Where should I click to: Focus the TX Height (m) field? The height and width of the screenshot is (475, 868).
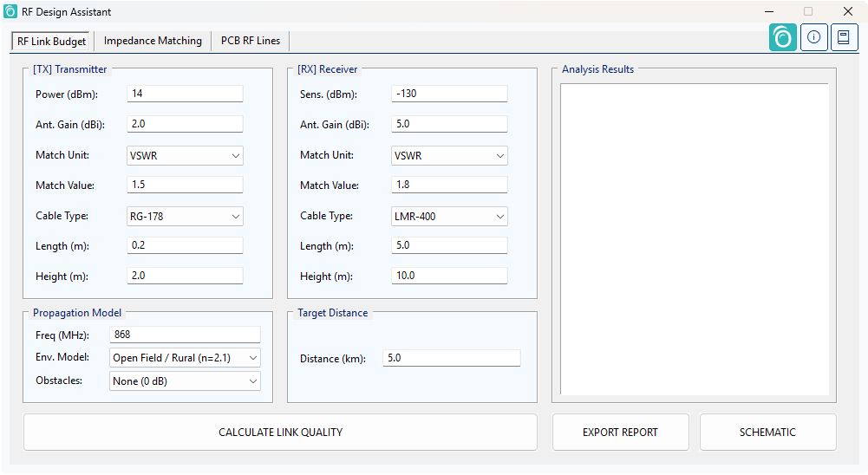[185, 276]
